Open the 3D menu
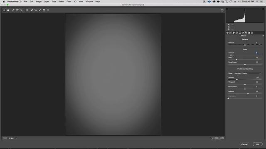Screen dimensions: 266x149 click(75, 2)
